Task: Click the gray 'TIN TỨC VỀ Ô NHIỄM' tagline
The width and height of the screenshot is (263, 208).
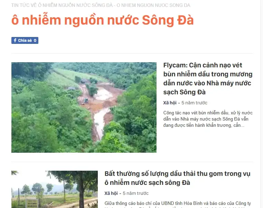Action: click(101, 5)
